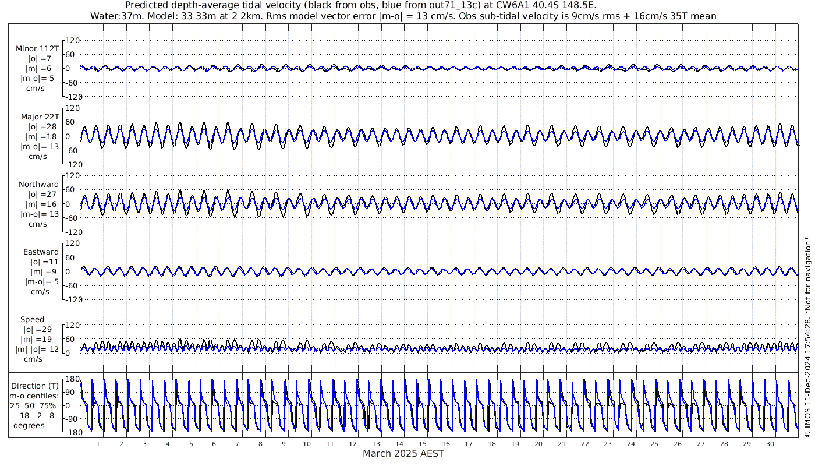Click the '120' tick of the Minor panel
Image resolution: width=815 pixels, height=466 pixels.
click(72, 40)
